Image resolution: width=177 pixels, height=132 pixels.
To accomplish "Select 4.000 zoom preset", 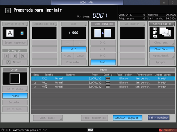I will pos(67,56).
